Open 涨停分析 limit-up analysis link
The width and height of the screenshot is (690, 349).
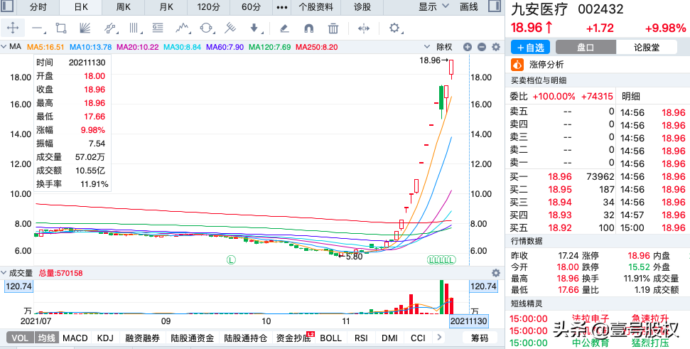click(545, 65)
